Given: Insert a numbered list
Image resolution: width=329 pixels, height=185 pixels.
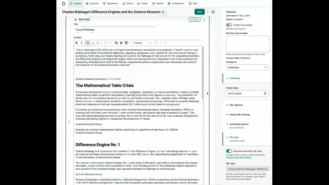Looking at the screenshot, I should [98, 43].
